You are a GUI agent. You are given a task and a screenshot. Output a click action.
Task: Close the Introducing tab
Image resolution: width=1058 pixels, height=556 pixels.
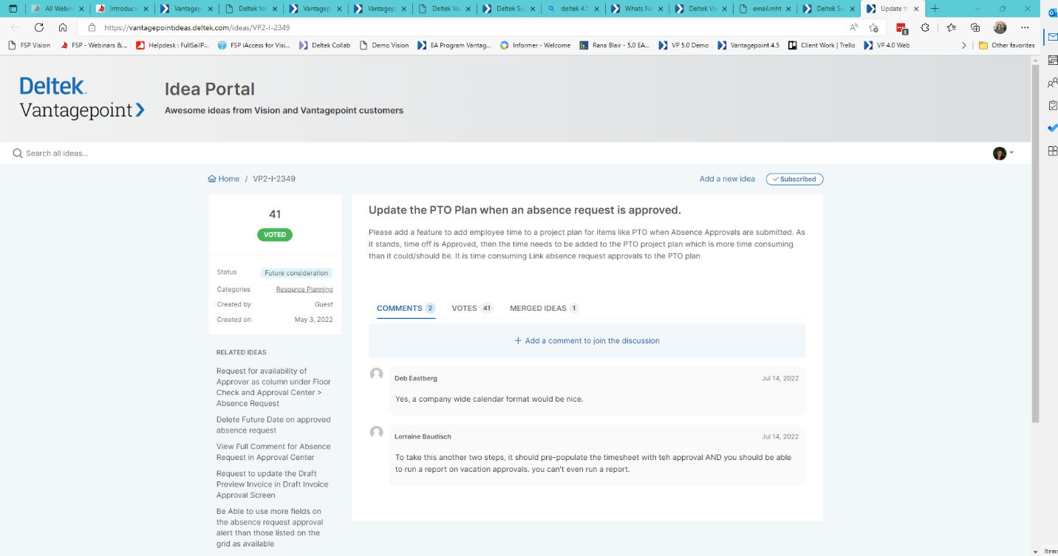(x=146, y=9)
